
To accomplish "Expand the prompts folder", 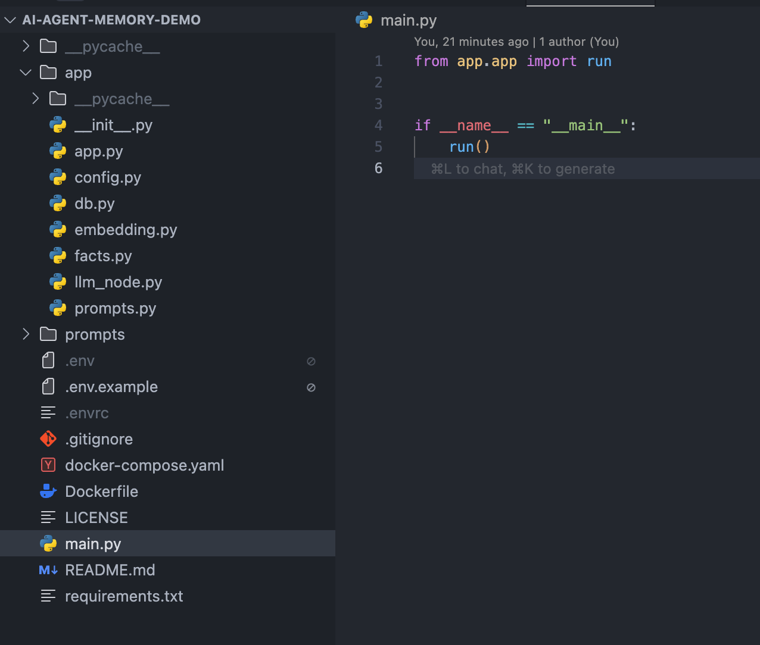I will (26, 334).
